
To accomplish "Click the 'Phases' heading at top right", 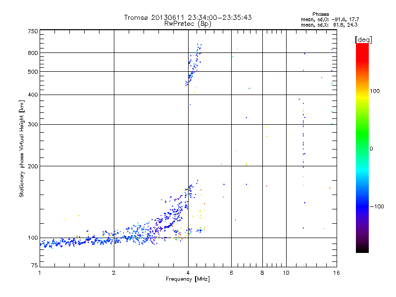I will [x=320, y=14].
